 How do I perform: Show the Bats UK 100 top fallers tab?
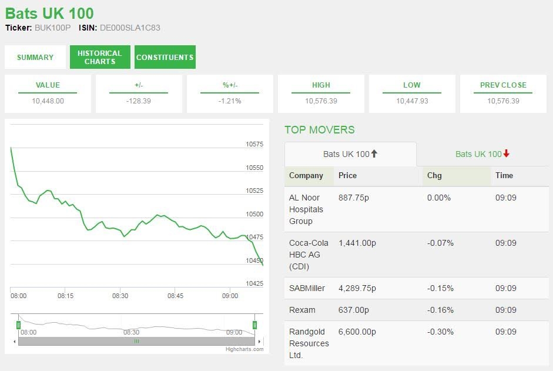pyautogui.click(x=482, y=154)
